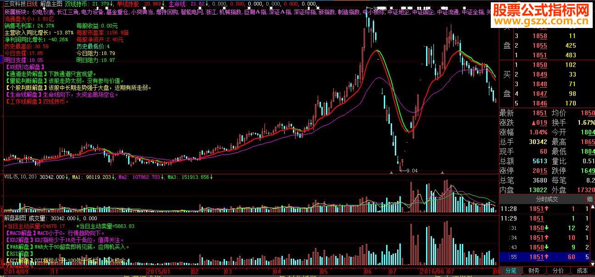Image resolution: width=595 pixels, height=277 pixels.
Task: Click the buy level price 1847
Action: click(539, 94)
